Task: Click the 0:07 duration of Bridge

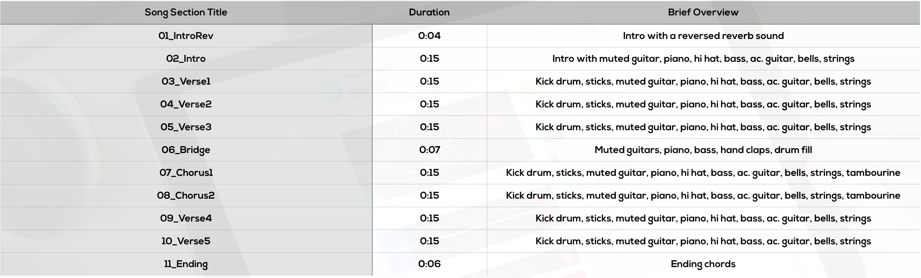Action: coord(429,150)
